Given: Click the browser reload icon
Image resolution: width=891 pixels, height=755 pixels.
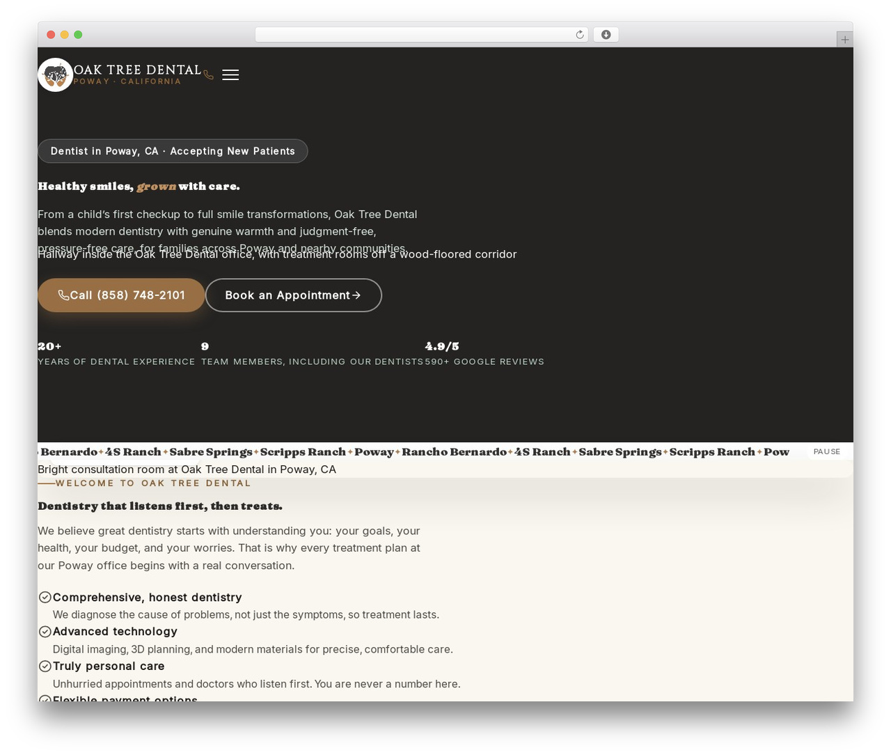Looking at the screenshot, I should point(580,35).
